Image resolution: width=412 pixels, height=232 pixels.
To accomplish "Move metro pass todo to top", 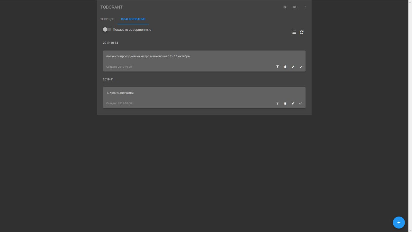I will [277, 67].
